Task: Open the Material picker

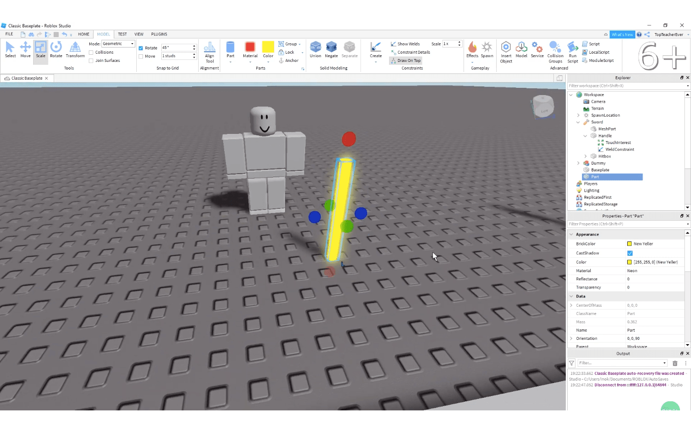Action: 250,51
